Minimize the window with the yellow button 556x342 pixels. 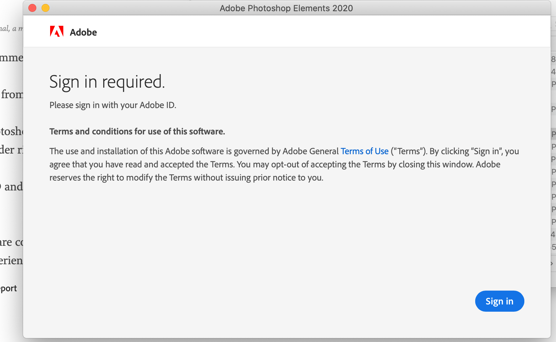(46, 8)
